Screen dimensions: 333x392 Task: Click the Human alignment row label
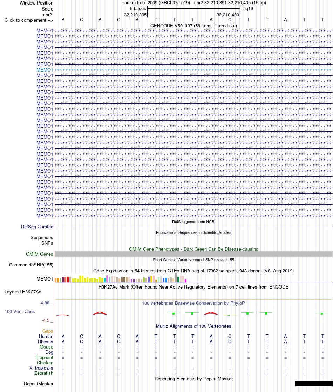coord(46,337)
